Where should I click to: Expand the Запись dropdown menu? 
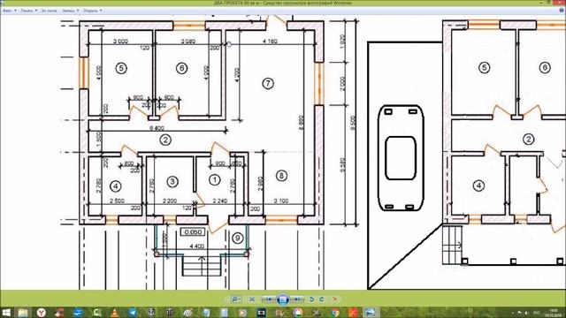(70, 11)
